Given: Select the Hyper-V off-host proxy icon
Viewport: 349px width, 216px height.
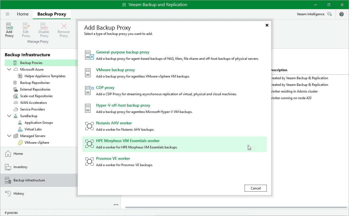Looking at the screenshot, I should point(88,108).
